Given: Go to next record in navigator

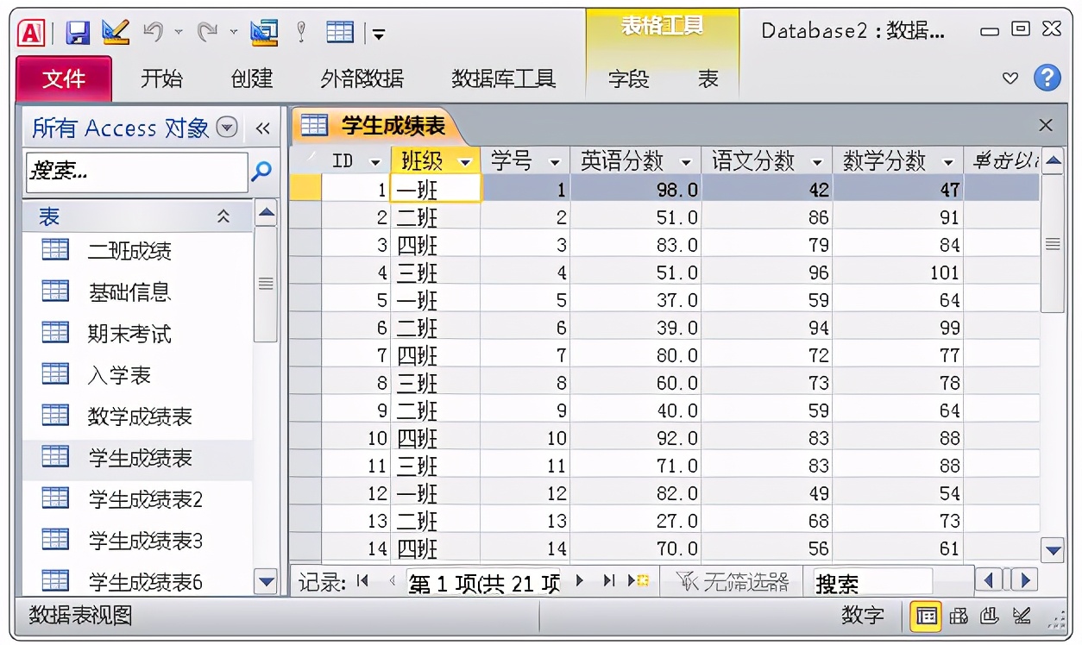Looking at the screenshot, I should [580, 581].
